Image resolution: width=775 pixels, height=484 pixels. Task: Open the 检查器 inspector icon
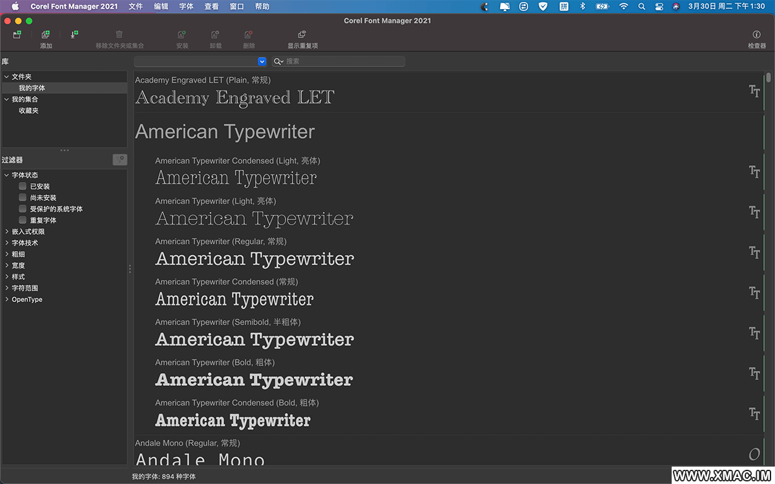[756, 34]
